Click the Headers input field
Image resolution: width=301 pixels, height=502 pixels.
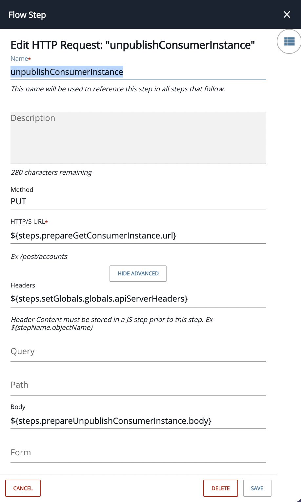click(x=138, y=299)
